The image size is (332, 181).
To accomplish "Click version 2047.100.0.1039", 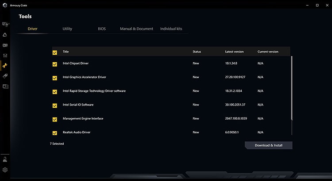I will point(236,118).
